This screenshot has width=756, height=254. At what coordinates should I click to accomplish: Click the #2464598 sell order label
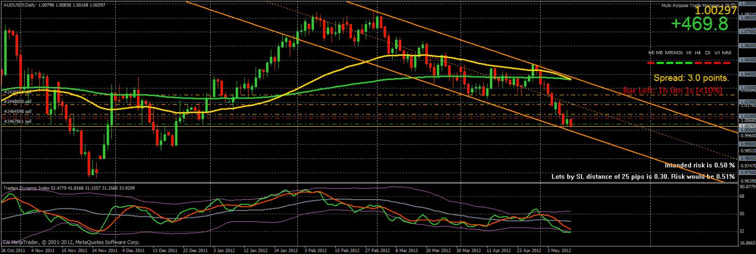pos(18,111)
